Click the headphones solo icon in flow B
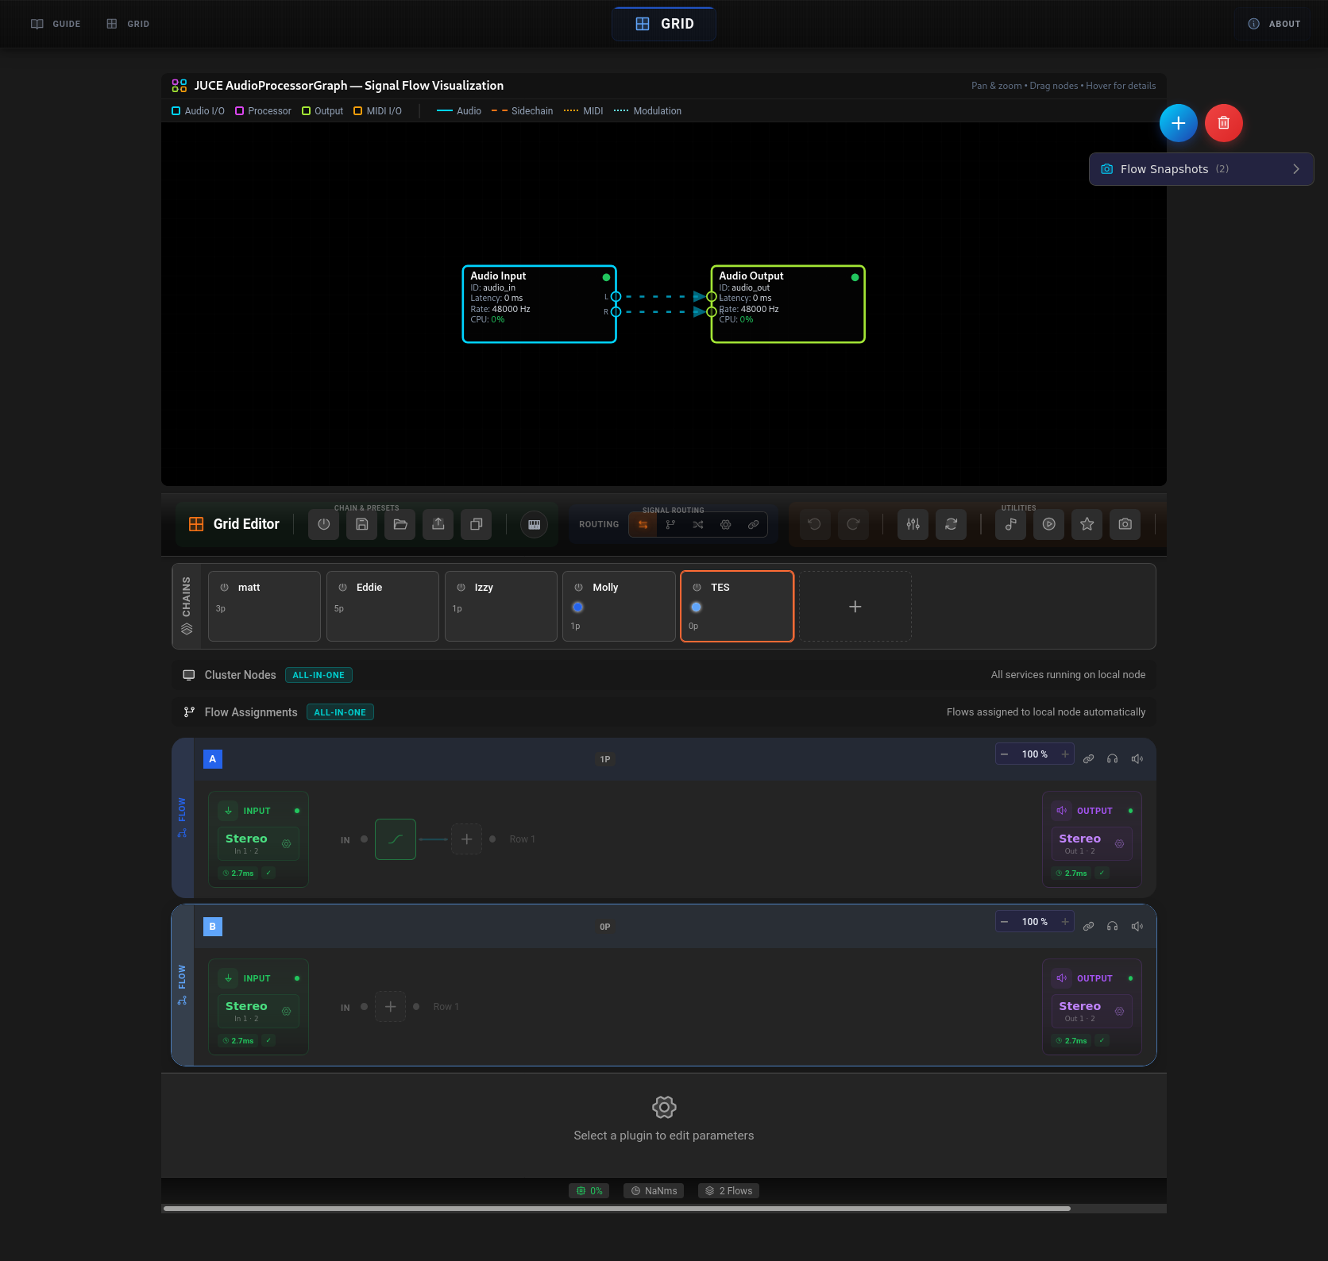Viewport: 1328px width, 1261px height. (x=1113, y=927)
